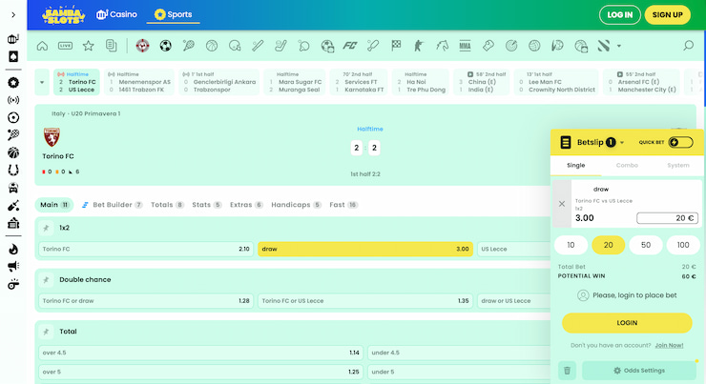Image resolution: width=706 pixels, height=384 pixels.
Task: Open the racing car icon in sidebar
Action: click(13, 188)
